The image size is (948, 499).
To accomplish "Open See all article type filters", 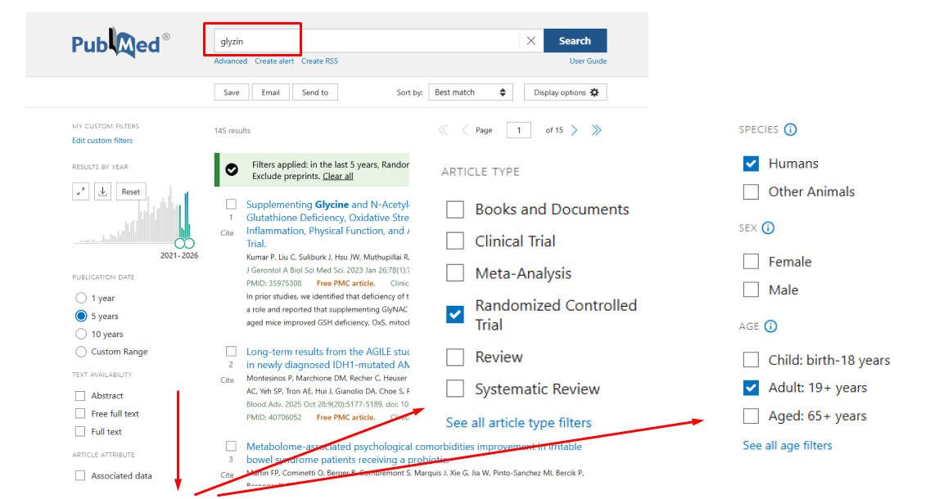I will (x=519, y=423).
